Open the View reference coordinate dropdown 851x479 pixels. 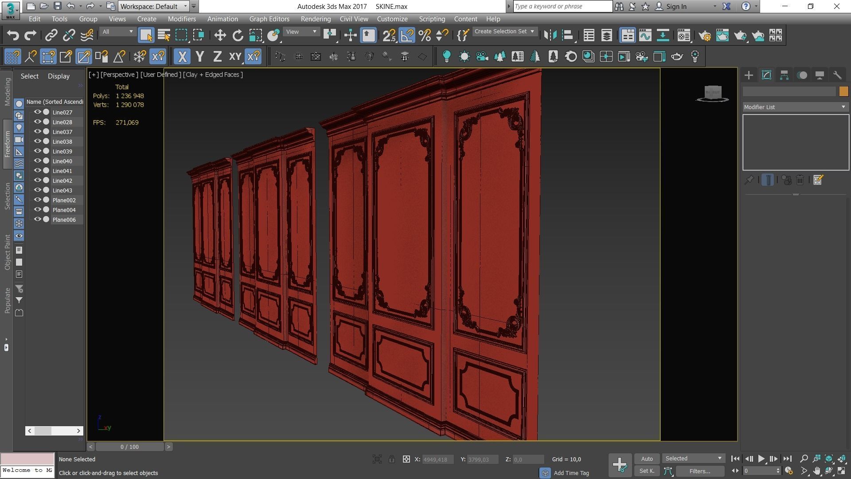tap(301, 31)
